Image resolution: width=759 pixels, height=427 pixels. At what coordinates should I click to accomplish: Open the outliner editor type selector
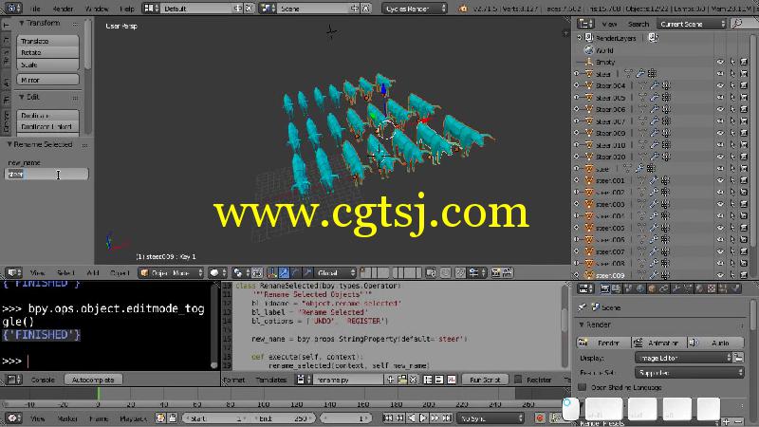point(585,24)
